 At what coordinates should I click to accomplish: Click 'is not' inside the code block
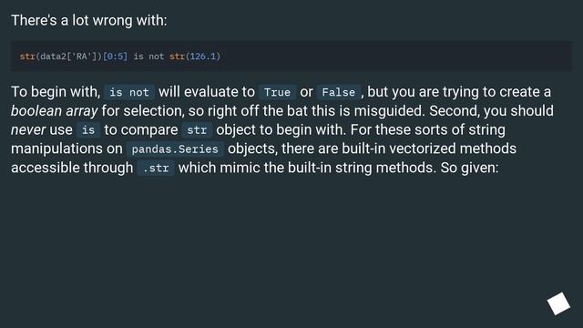[x=148, y=56]
